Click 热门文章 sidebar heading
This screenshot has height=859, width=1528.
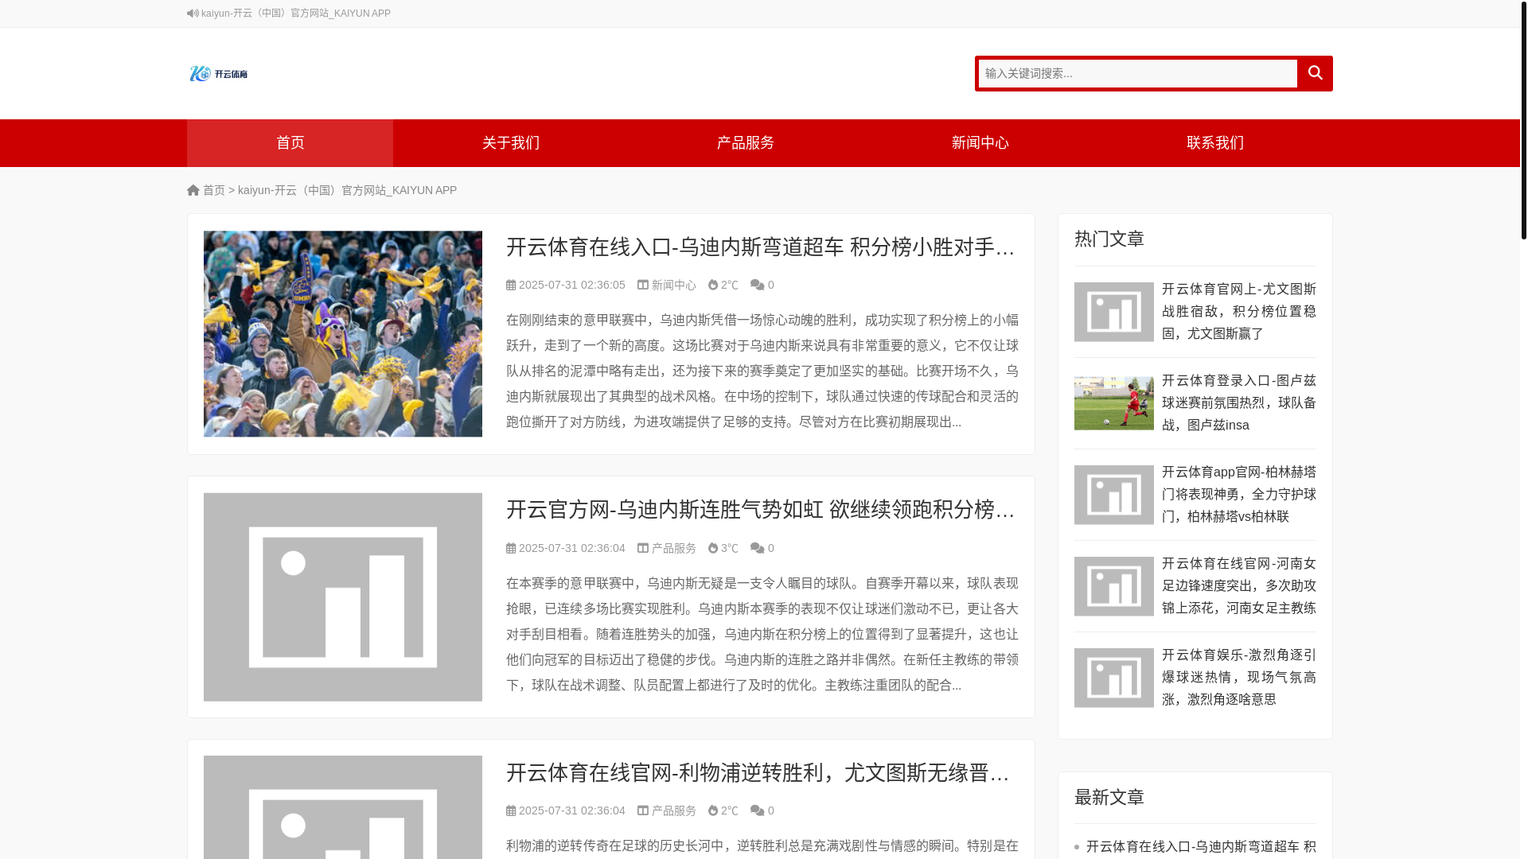tap(1109, 239)
